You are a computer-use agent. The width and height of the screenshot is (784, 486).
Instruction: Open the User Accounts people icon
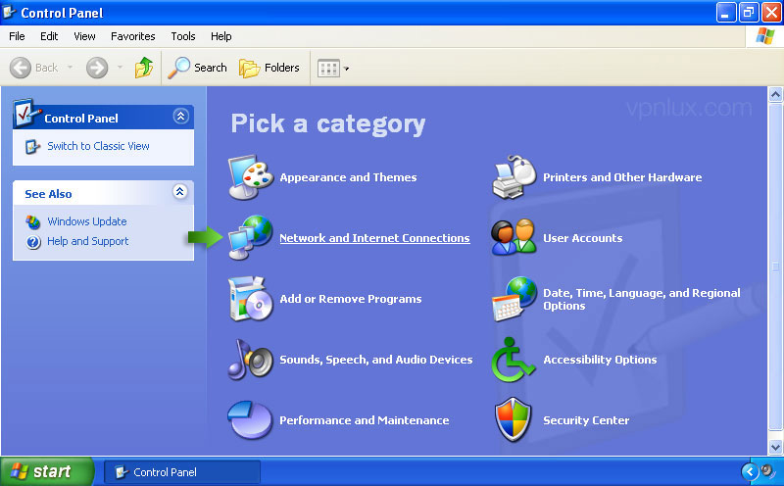pyautogui.click(x=514, y=237)
